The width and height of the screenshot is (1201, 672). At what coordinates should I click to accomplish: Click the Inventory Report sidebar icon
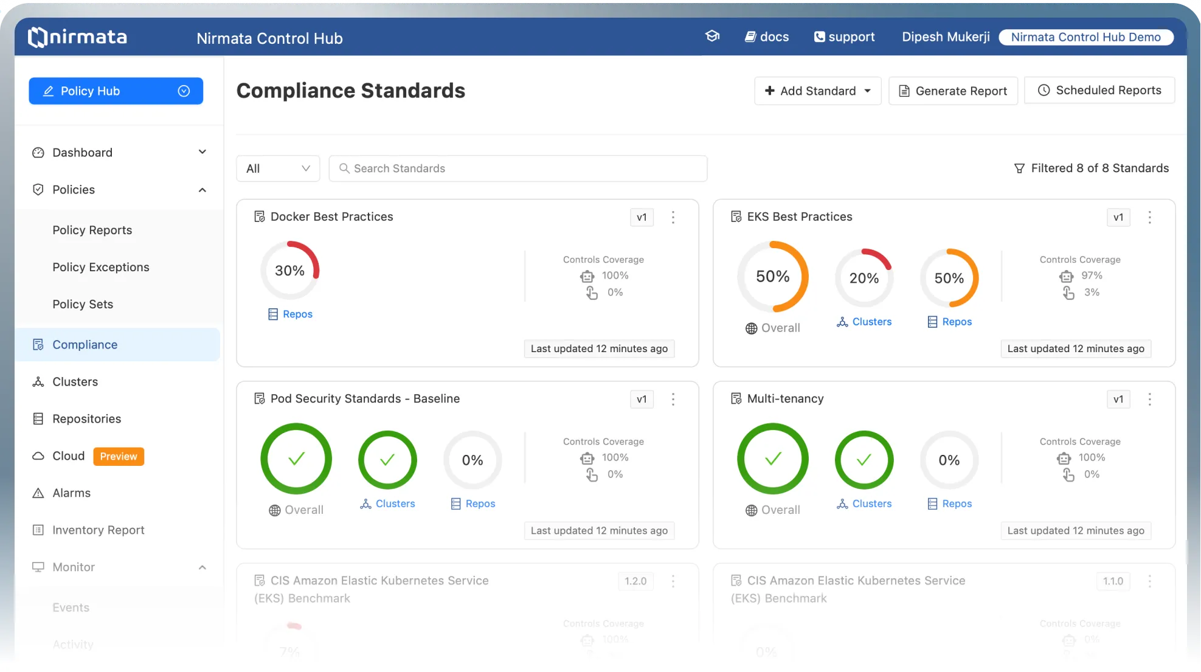(x=38, y=530)
